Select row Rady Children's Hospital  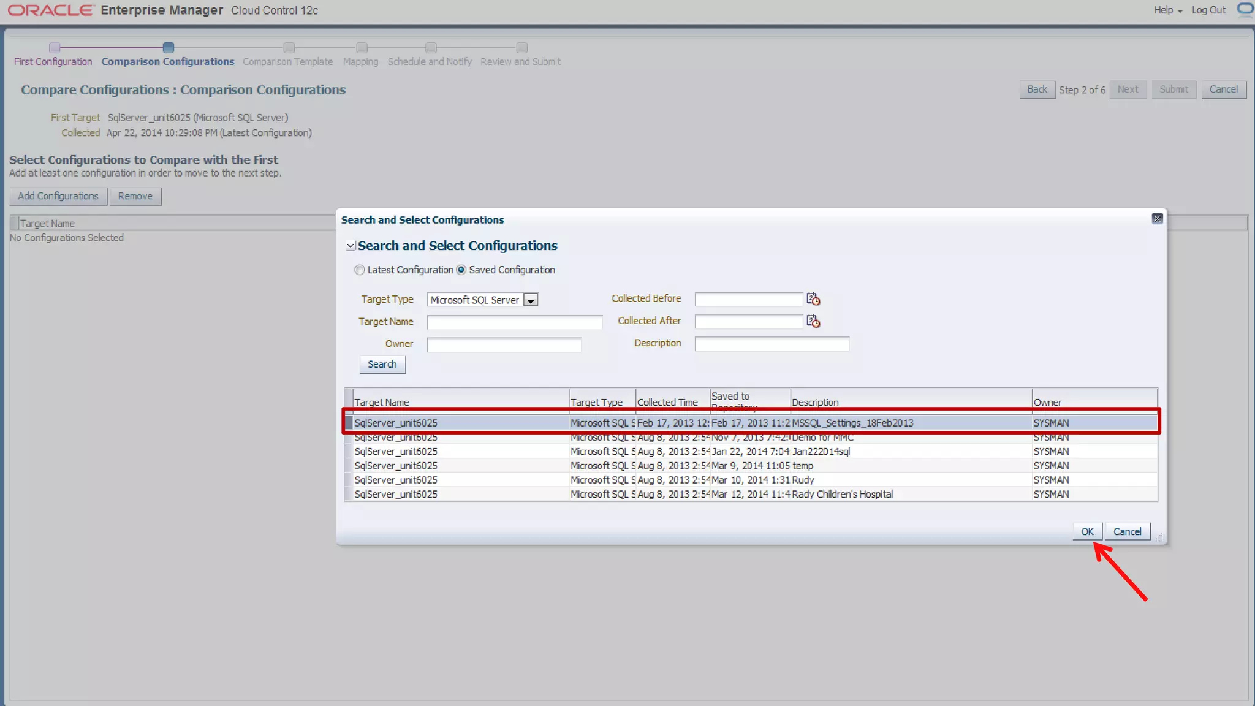751,494
